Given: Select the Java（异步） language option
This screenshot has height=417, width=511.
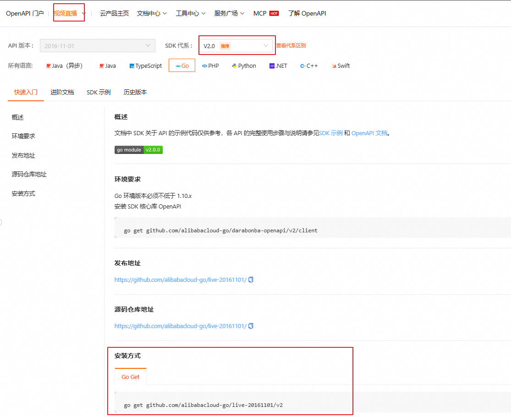Looking at the screenshot, I should [x=65, y=66].
